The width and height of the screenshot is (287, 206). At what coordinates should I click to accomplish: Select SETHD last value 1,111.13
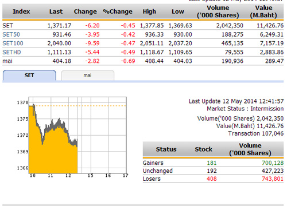click(x=59, y=52)
